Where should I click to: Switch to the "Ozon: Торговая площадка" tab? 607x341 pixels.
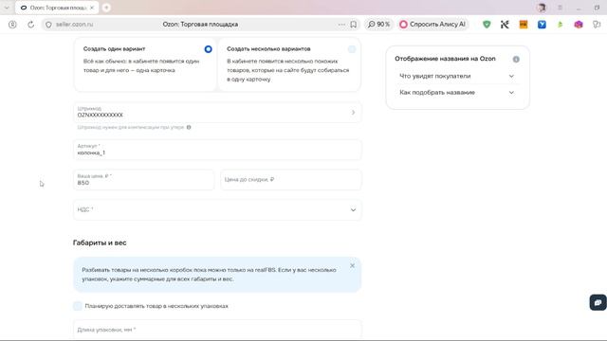click(x=57, y=8)
